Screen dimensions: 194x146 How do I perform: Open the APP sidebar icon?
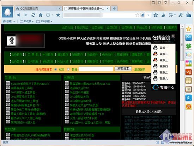point(189,63)
